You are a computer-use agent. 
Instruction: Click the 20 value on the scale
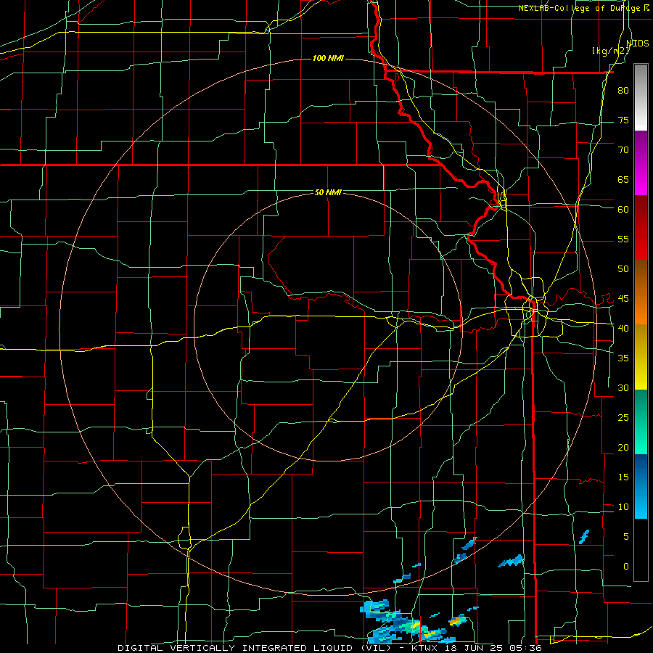(623, 447)
